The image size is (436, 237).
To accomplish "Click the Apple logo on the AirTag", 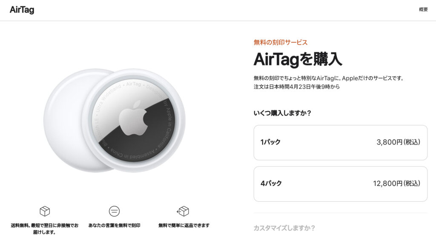I will click(x=133, y=117).
